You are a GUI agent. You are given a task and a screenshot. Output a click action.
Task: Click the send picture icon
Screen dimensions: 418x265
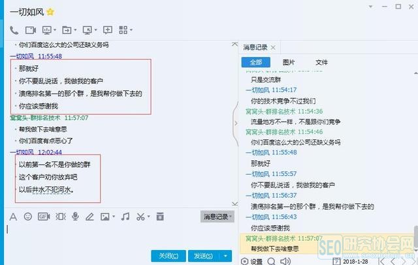105,217
